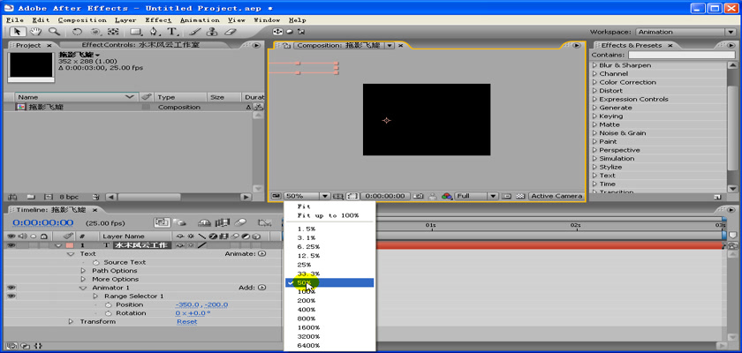
Task: Create a new composition from Project panel
Action: point(49,197)
